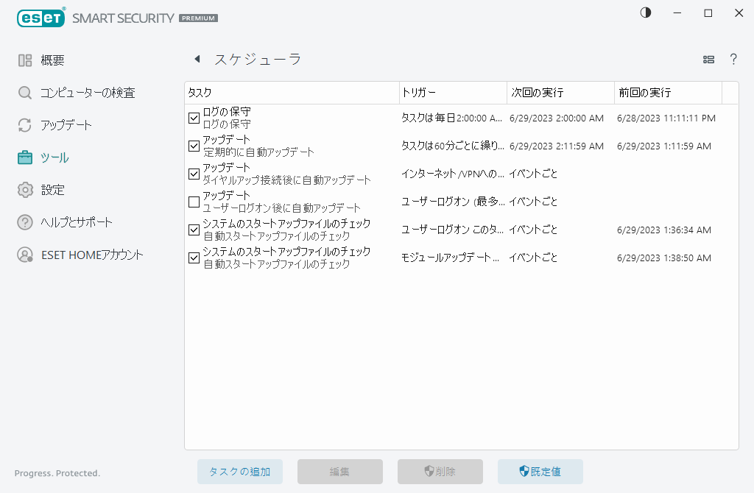The image size is (754, 493).
Task: Uncheck 定期的に自動アップデート task
Action: pyautogui.click(x=194, y=146)
